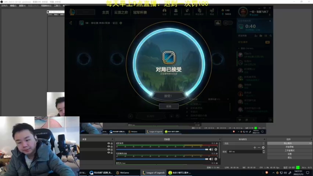The height and width of the screenshot is (176, 313).
Task: Open the 文件(F) menu in OBS
Action: tap(4, 5)
